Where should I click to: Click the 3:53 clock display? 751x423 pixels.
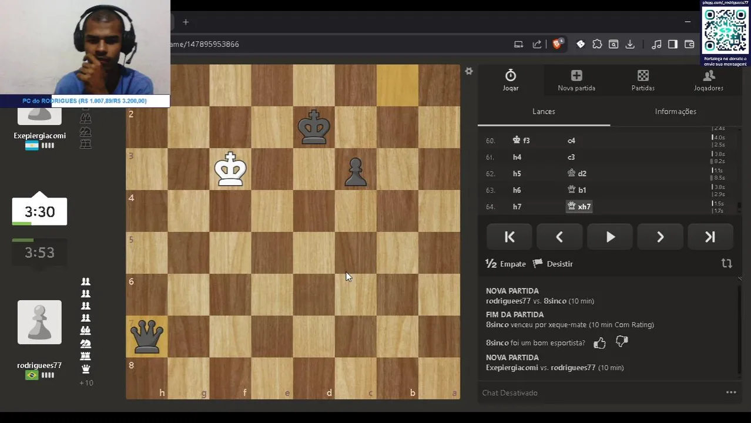[39, 253]
